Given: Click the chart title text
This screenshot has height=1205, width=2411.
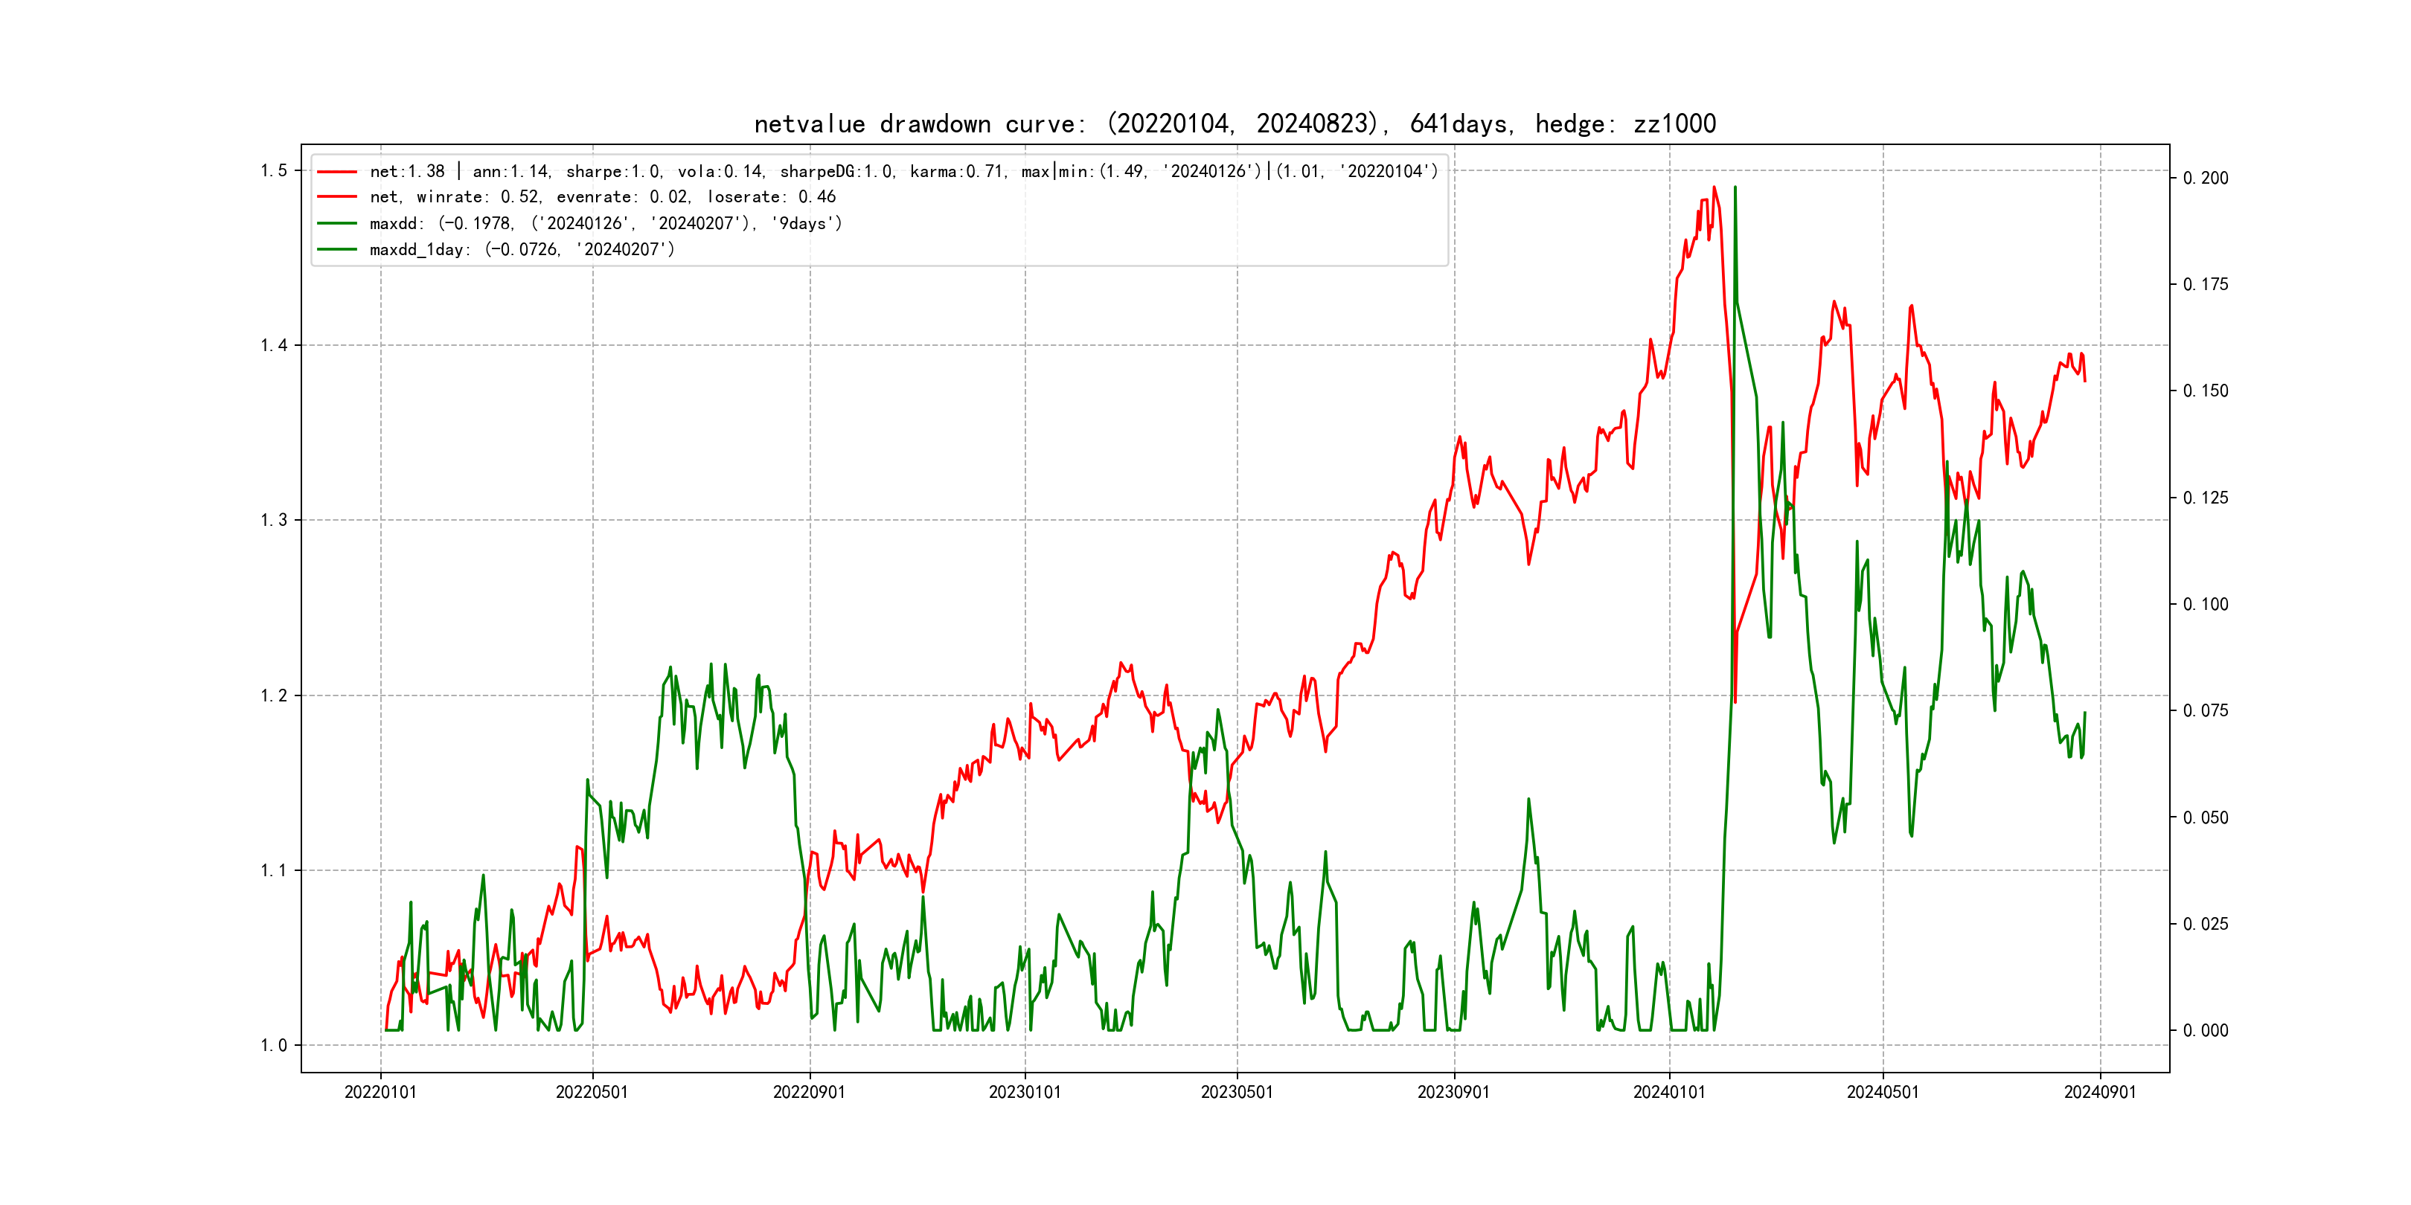Looking at the screenshot, I should [x=1235, y=123].
